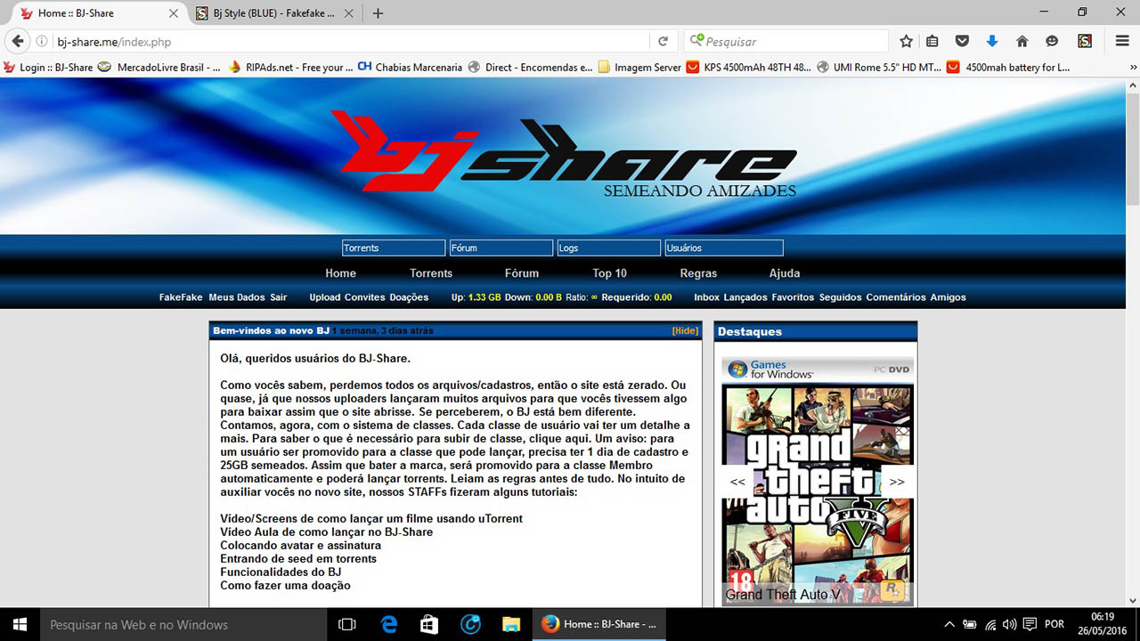Reload the current page
1140x641 pixels.
pyautogui.click(x=663, y=42)
